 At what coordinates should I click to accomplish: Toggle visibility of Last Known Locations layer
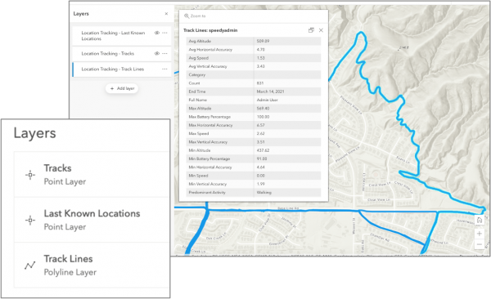pos(157,33)
